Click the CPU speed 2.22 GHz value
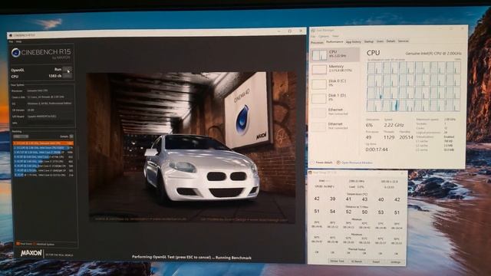Screen dimensions: 491x276 [394, 125]
